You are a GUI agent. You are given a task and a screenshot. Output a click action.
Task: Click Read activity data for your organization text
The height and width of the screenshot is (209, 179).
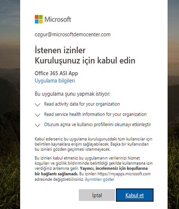click(x=82, y=104)
